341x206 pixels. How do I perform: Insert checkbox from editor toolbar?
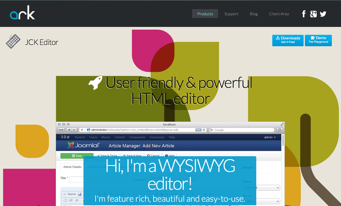(71, 200)
